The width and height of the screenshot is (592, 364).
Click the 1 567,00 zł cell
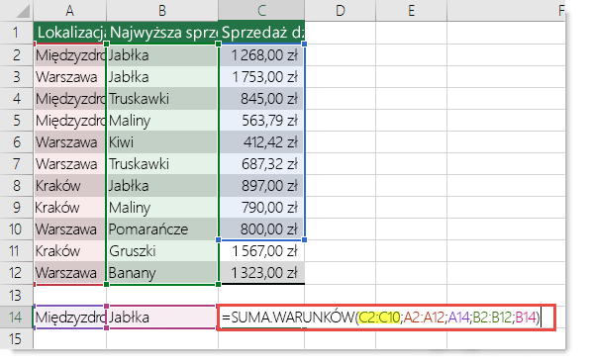pos(261,251)
